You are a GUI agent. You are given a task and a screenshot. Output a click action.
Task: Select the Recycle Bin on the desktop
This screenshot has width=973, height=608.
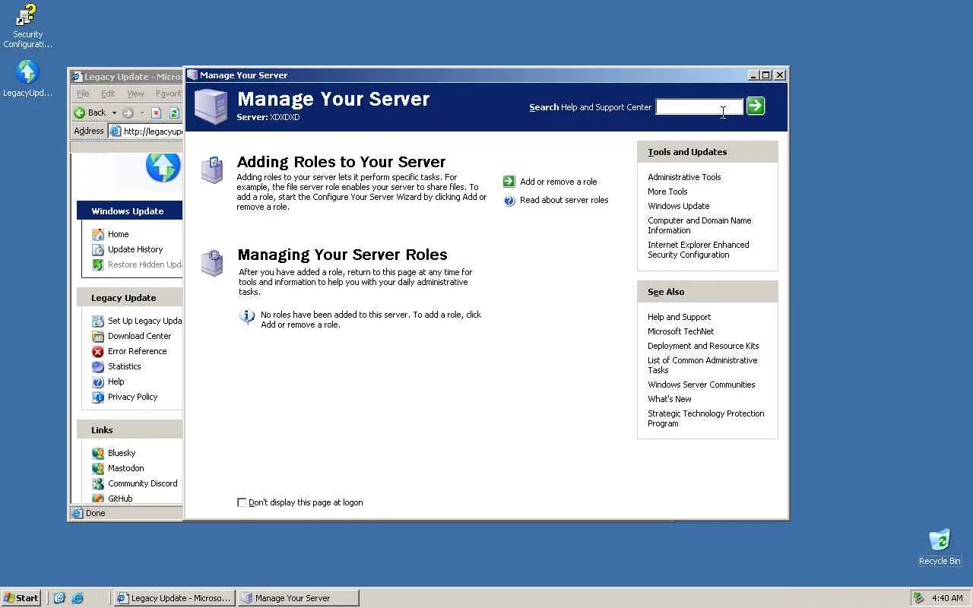(x=940, y=547)
